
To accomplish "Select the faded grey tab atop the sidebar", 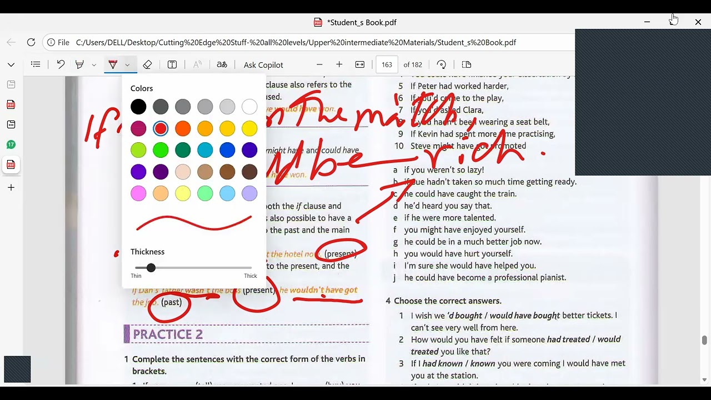I will [x=11, y=84].
